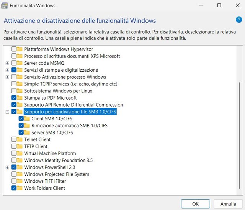Enable Piattaforma Windows Hypervisor checkbox
This screenshot has width=245, height=210.
(14, 49)
